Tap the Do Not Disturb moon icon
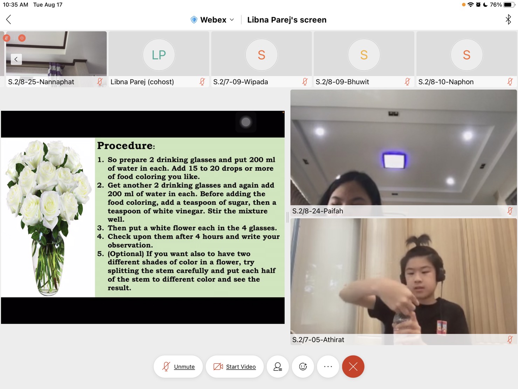This screenshot has width=518, height=389. (485, 5)
